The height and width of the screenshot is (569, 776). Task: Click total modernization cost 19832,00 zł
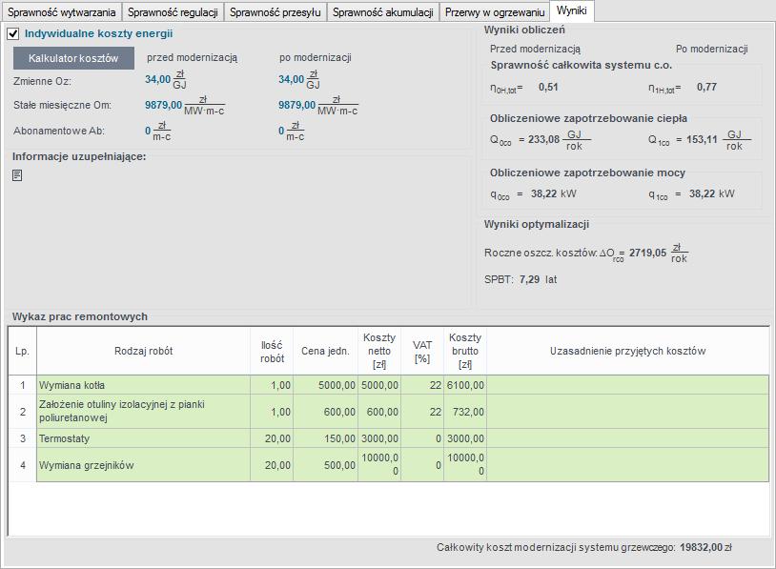pyautogui.click(x=705, y=547)
